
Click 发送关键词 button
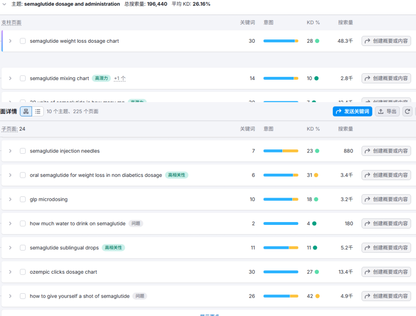click(x=352, y=111)
